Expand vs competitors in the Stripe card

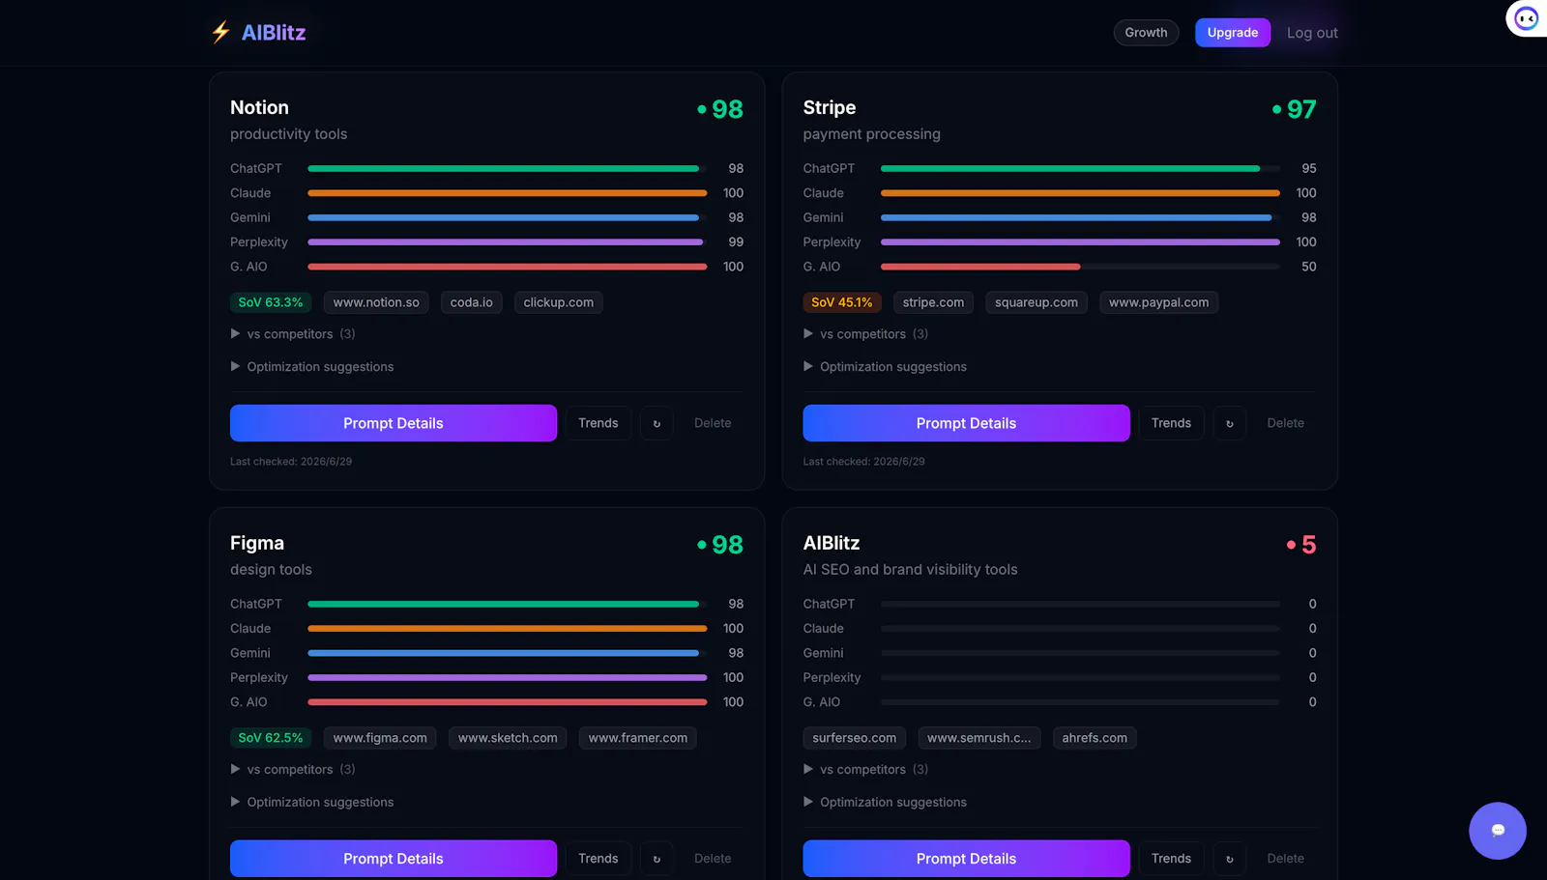(x=865, y=334)
